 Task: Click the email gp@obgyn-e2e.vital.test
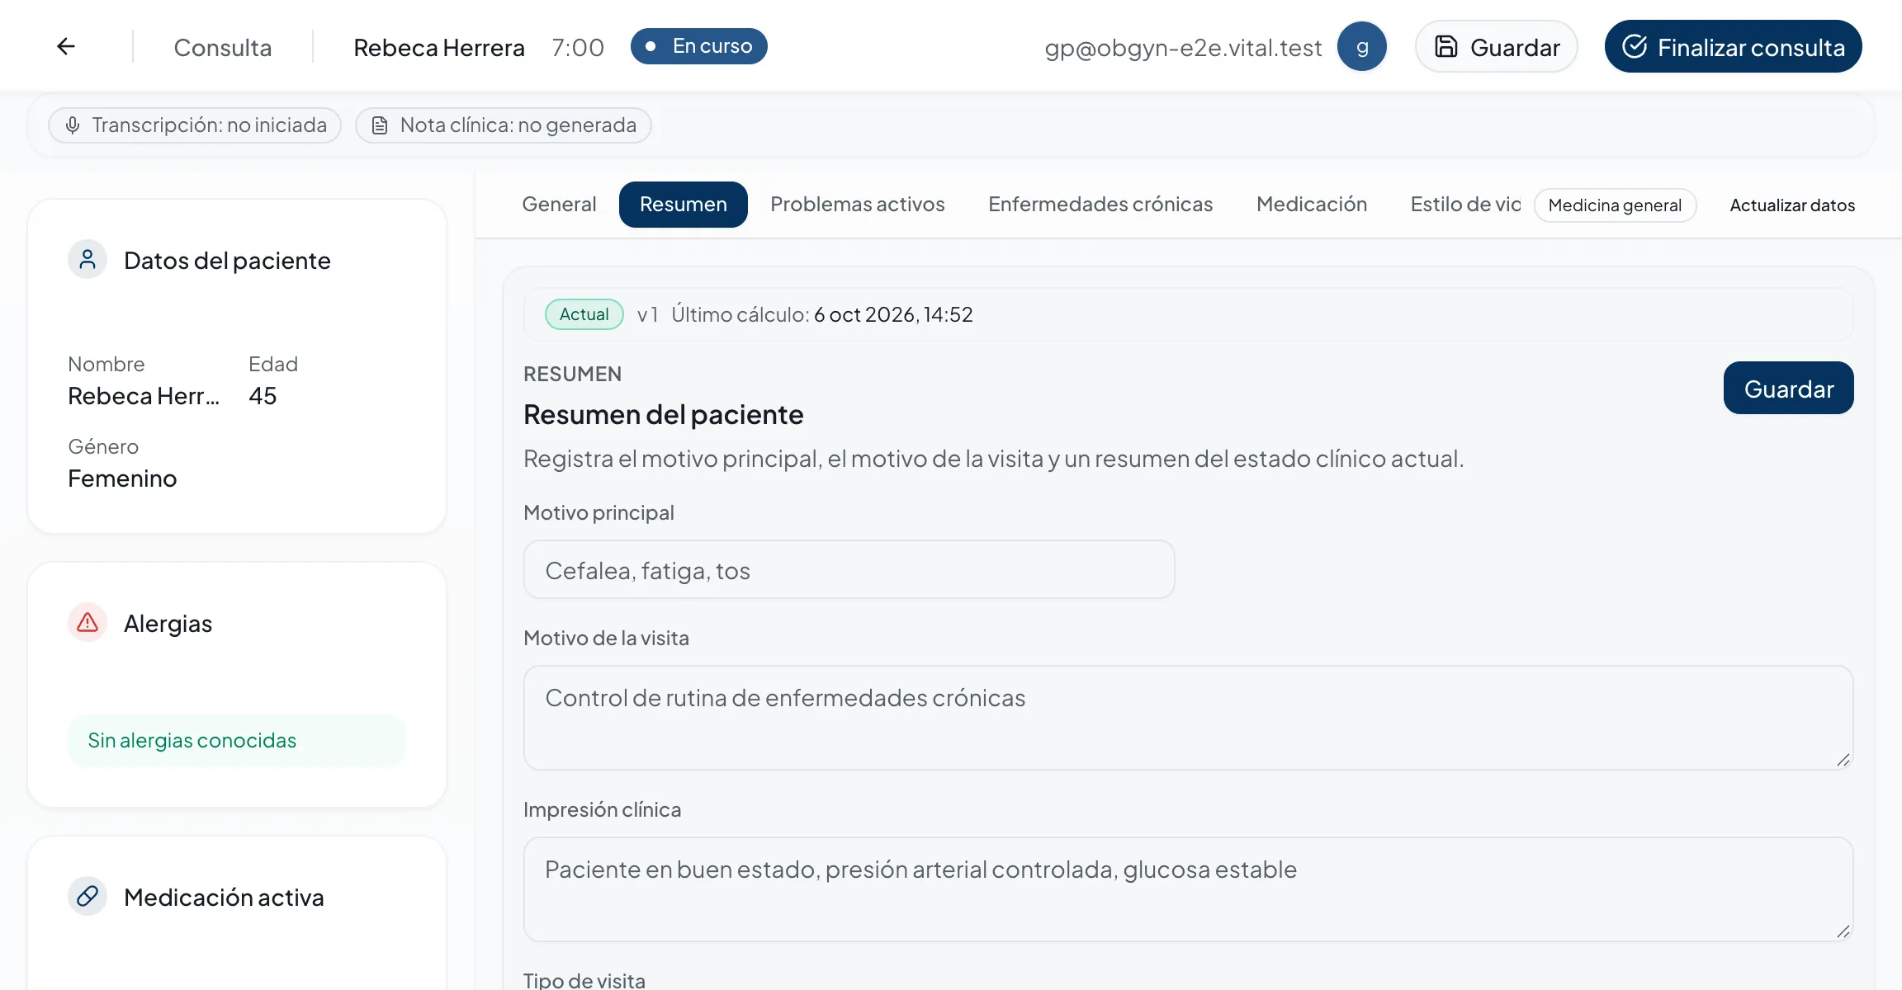pyautogui.click(x=1183, y=48)
